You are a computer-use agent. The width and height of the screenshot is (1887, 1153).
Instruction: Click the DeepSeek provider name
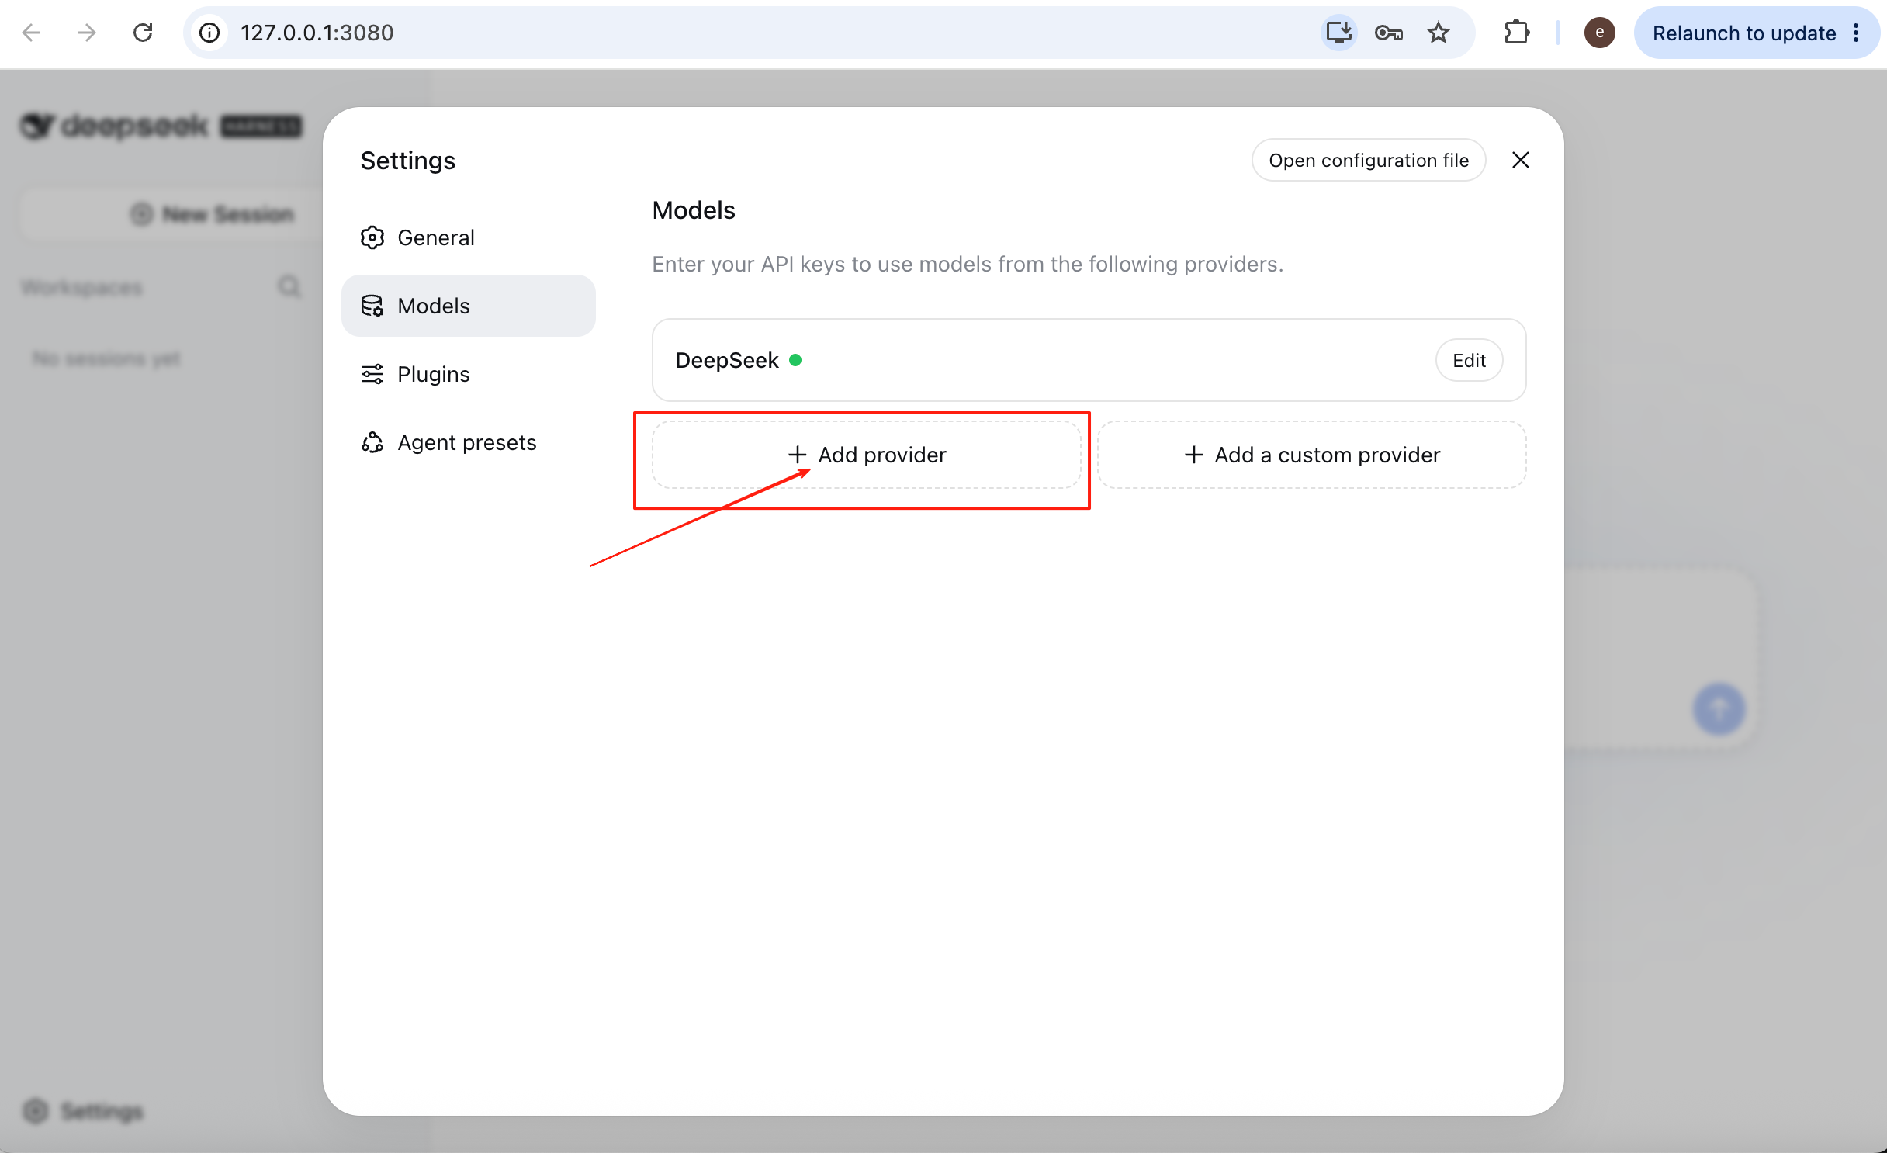(727, 360)
